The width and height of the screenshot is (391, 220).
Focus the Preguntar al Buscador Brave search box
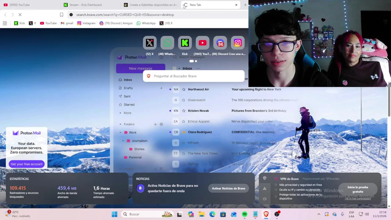click(x=194, y=76)
